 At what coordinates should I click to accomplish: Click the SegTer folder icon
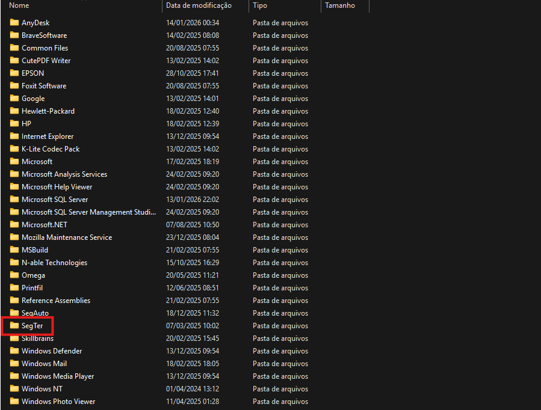tap(14, 326)
